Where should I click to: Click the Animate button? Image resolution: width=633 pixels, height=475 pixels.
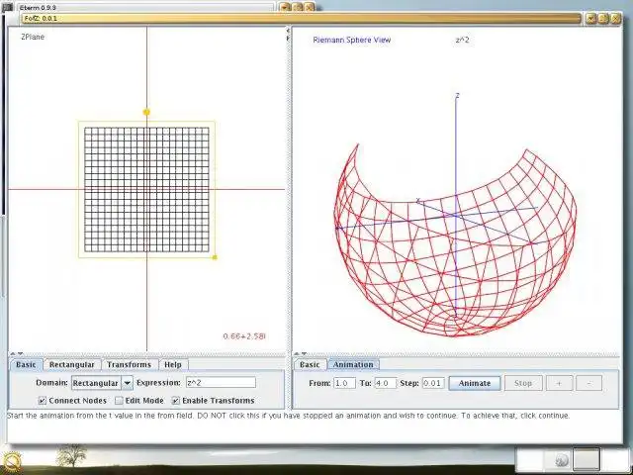(475, 383)
